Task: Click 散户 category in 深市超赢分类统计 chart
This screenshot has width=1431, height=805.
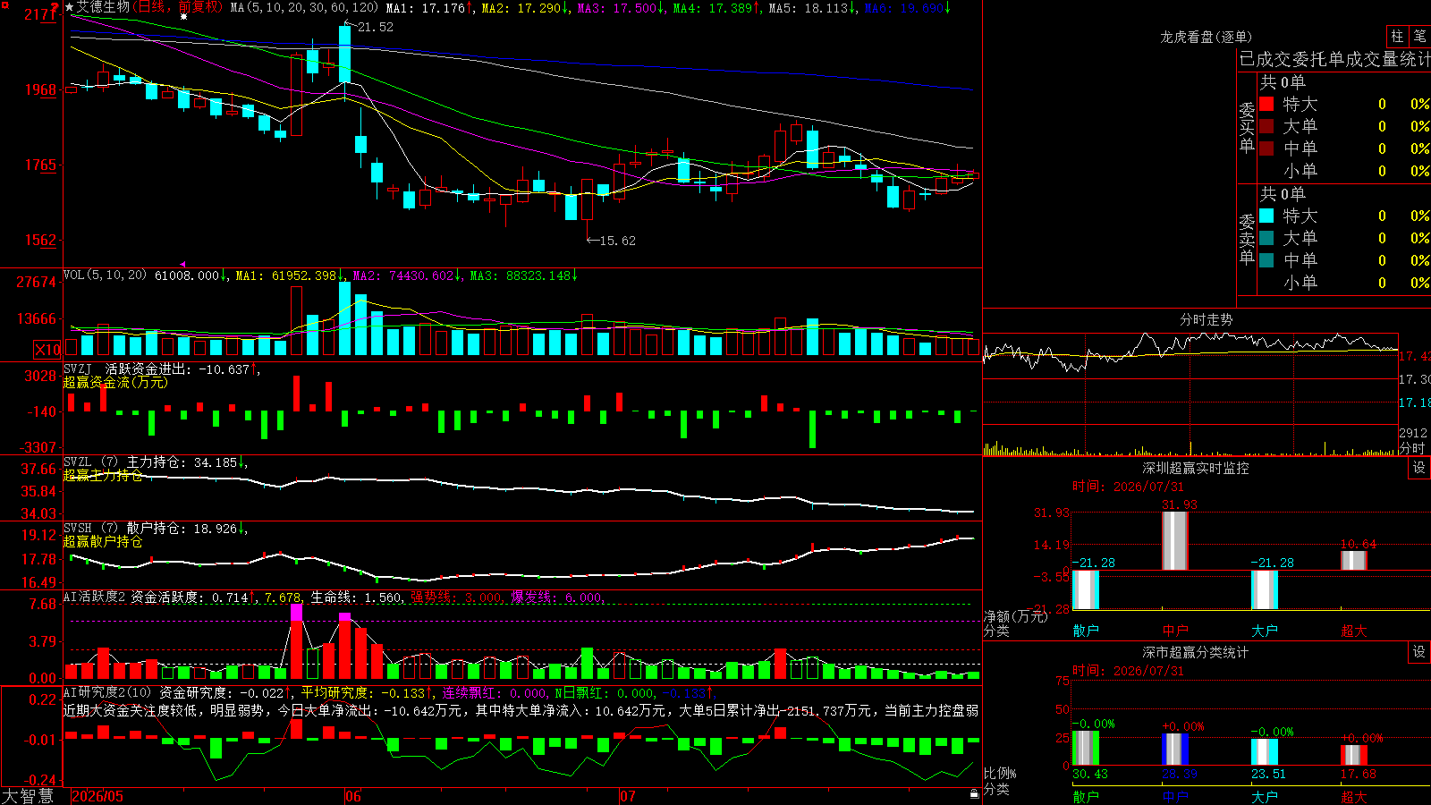Action: coord(1086,797)
